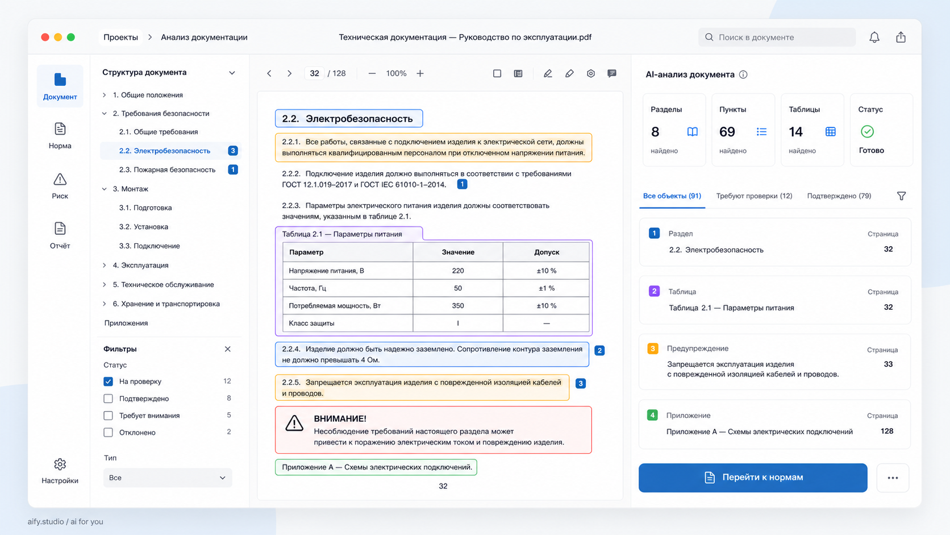Expand 6. Хранение и транспортировка node

click(x=105, y=304)
